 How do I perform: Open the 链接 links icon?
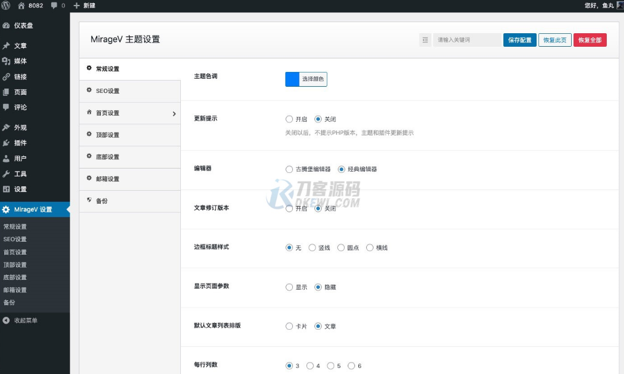[x=6, y=76]
